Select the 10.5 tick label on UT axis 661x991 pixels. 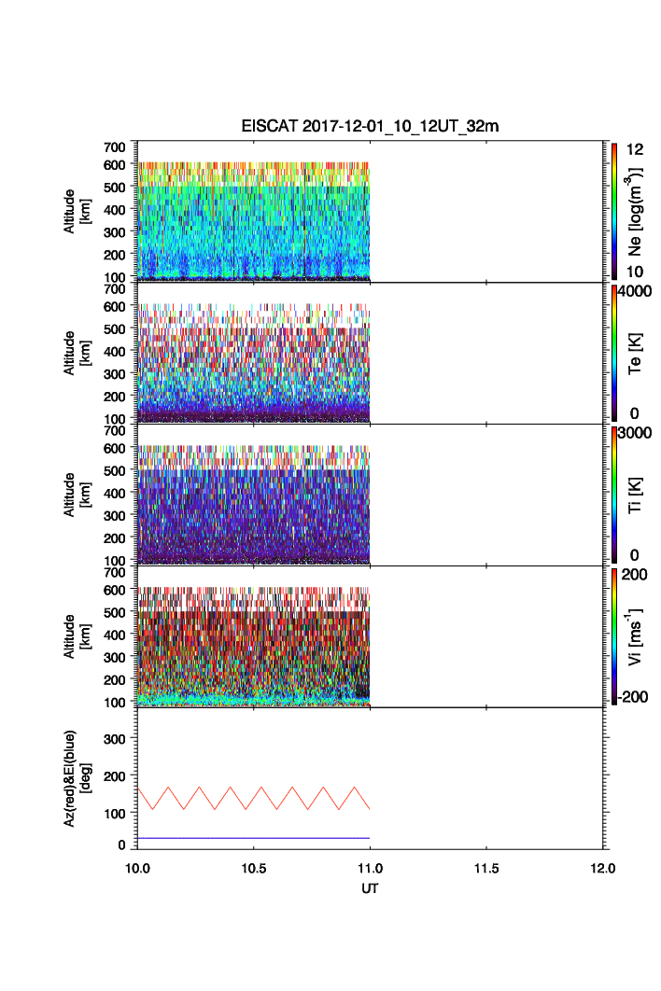[x=254, y=869]
